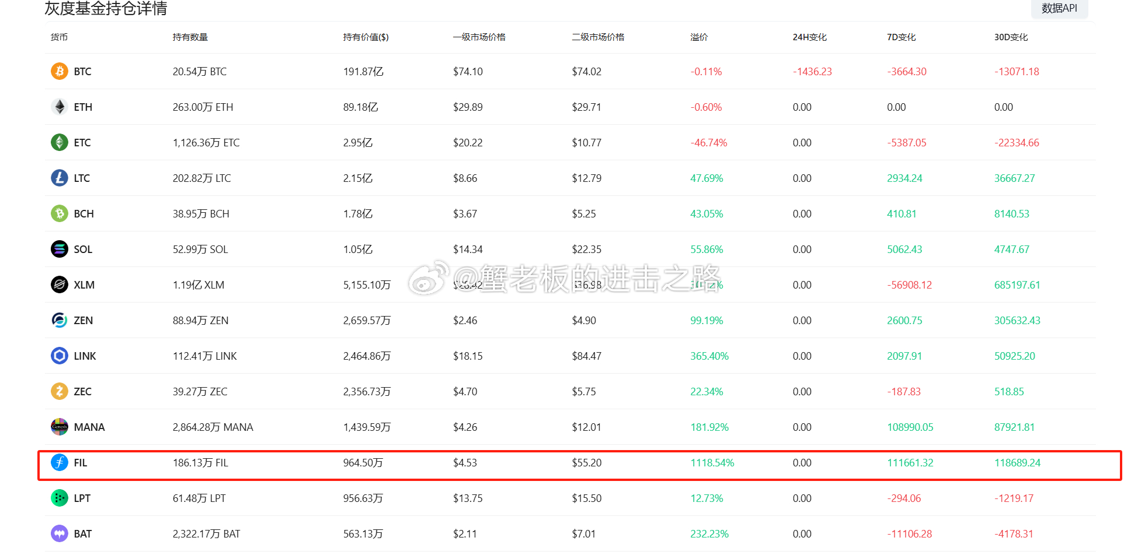Click the 二级市场价格 column header
This screenshot has height=555, width=1131.
click(598, 37)
